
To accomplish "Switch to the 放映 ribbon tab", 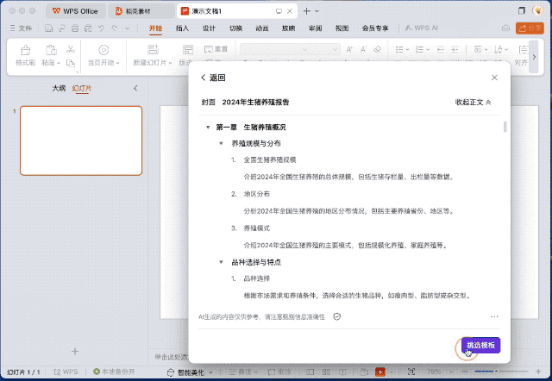I will pos(288,28).
